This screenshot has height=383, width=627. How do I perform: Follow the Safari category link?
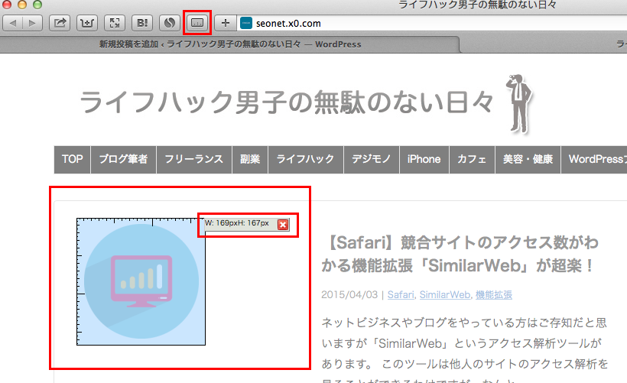401,295
